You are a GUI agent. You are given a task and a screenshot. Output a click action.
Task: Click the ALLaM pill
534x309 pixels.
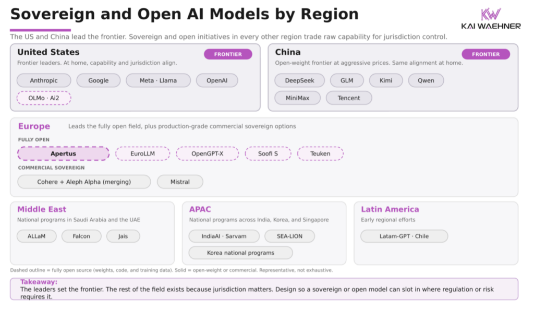pyautogui.click(x=37, y=236)
